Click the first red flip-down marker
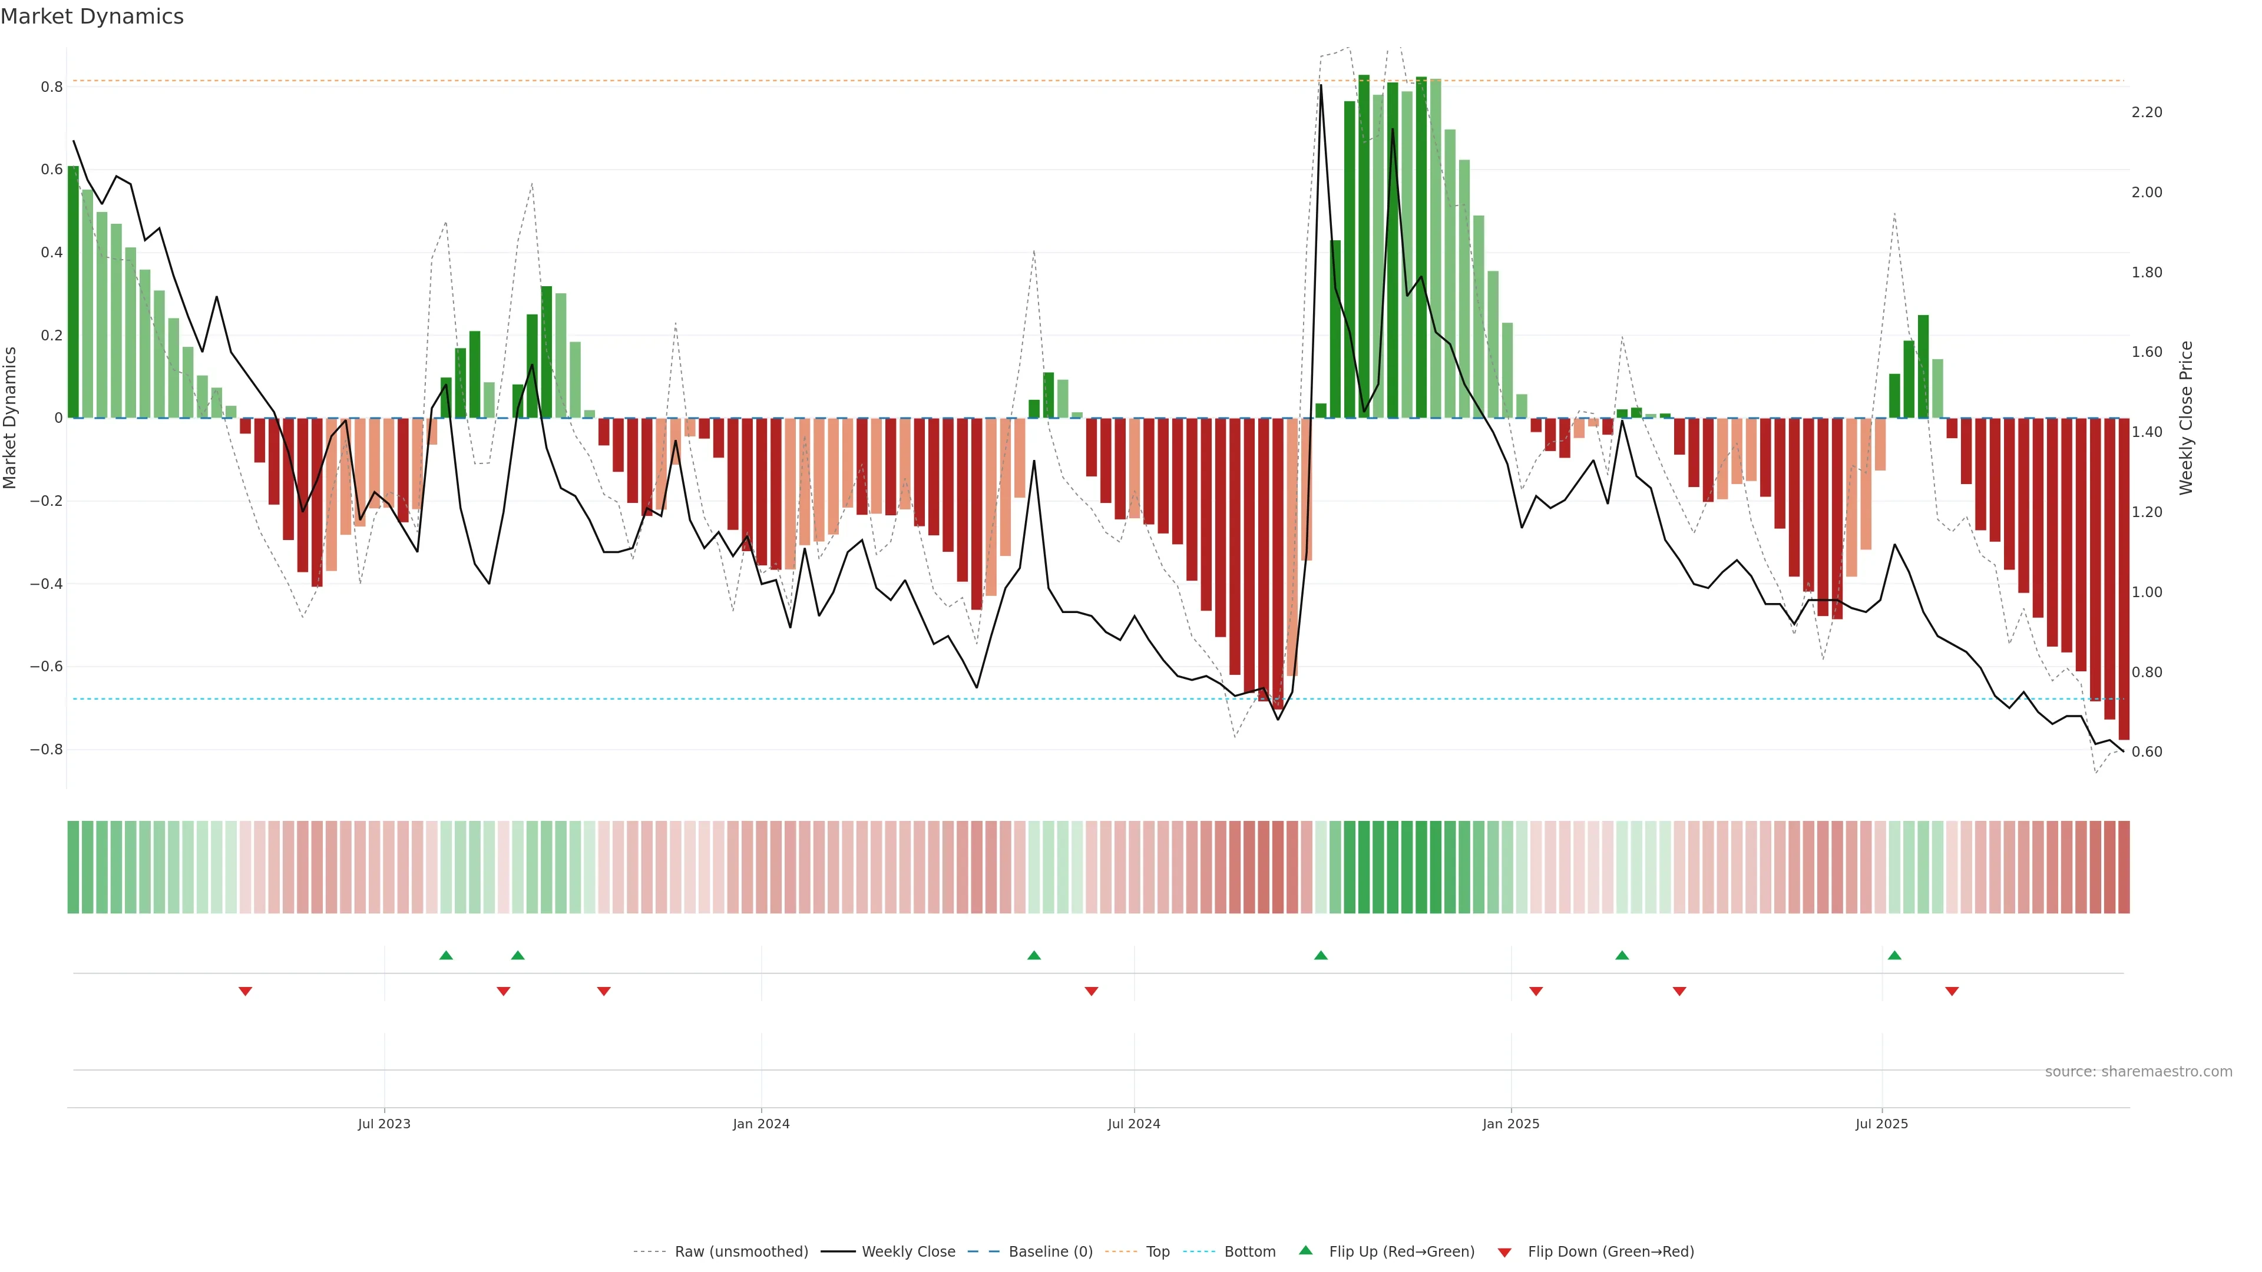 (246, 991)
